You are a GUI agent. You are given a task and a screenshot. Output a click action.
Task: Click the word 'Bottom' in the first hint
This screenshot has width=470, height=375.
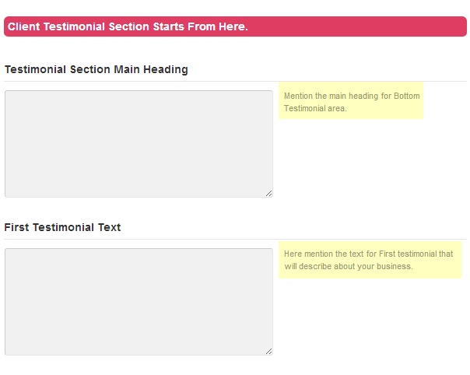pos(406,96)
